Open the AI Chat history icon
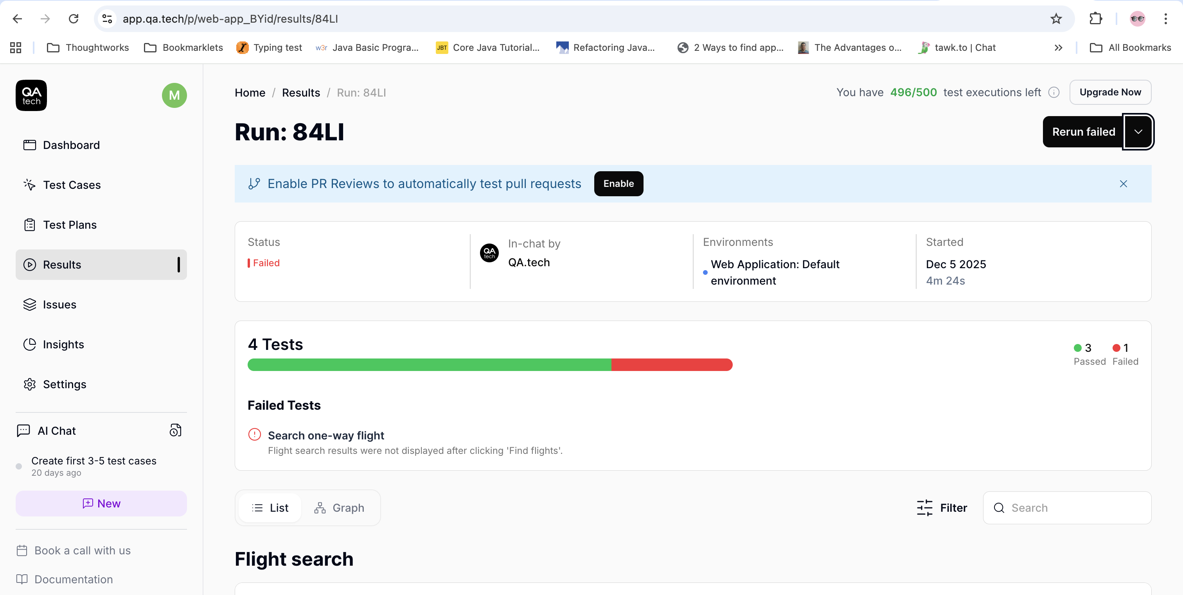The width and height of the screenshot is (1183, 595). tap(175, 430)
